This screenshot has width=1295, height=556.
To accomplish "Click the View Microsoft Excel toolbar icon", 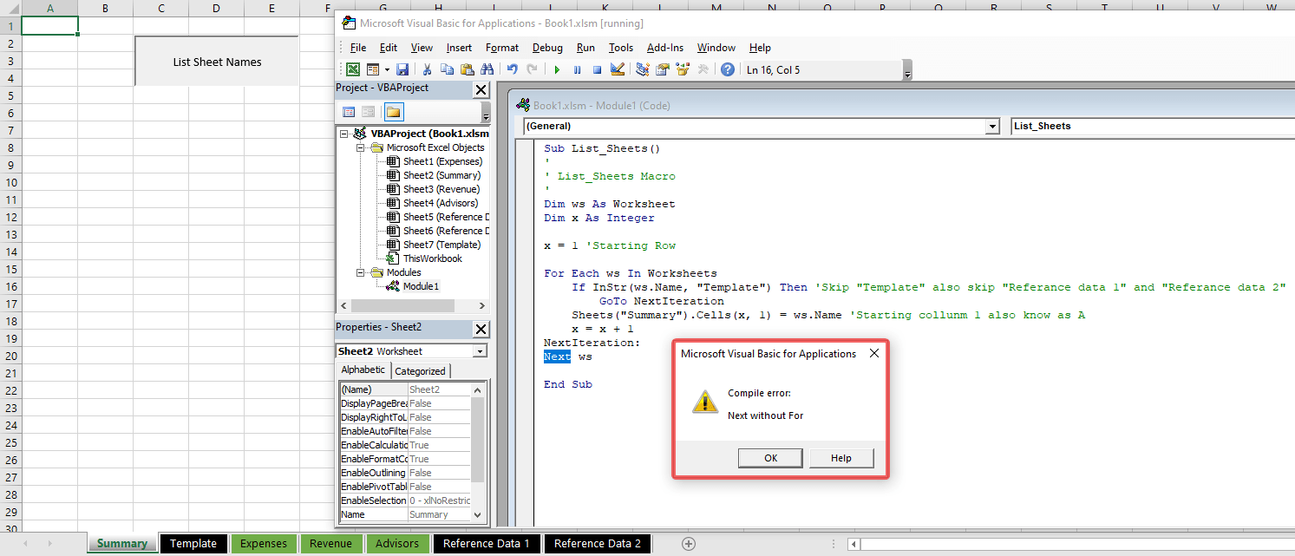I will [x=354, y=69].
